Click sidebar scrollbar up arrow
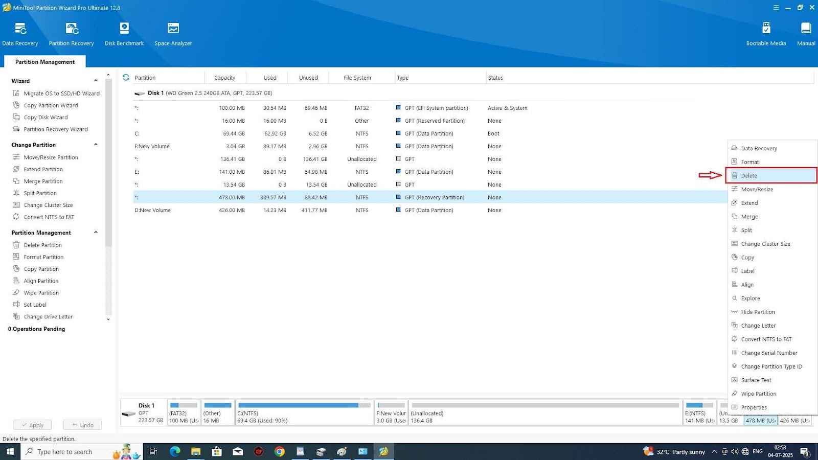Screen dimensions: 818x460 click(x=108, y=75)
